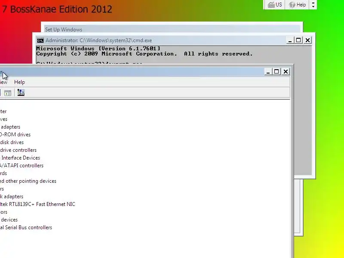Click the US keyboard layout button
The image size is (344, 258).
click(x=275, y=5)
